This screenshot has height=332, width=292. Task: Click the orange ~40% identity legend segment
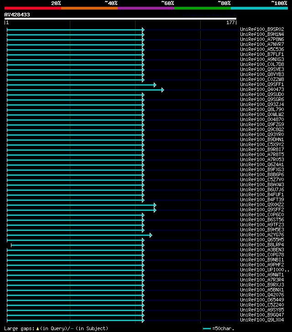[x=89, y=8]
